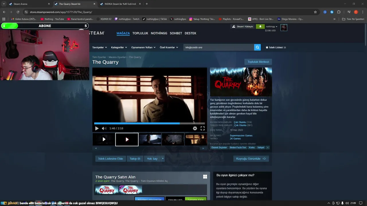
Task: Open browser extensions puzzle icon
Action: click(x=339, y=12)
